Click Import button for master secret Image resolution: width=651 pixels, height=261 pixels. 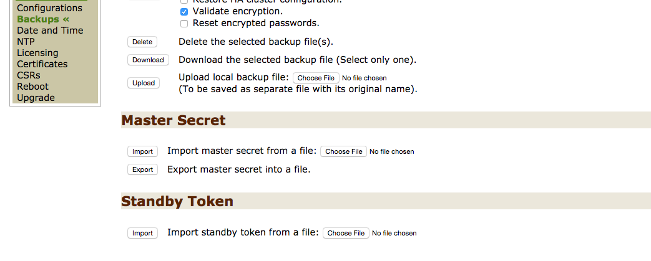(142, 151)
